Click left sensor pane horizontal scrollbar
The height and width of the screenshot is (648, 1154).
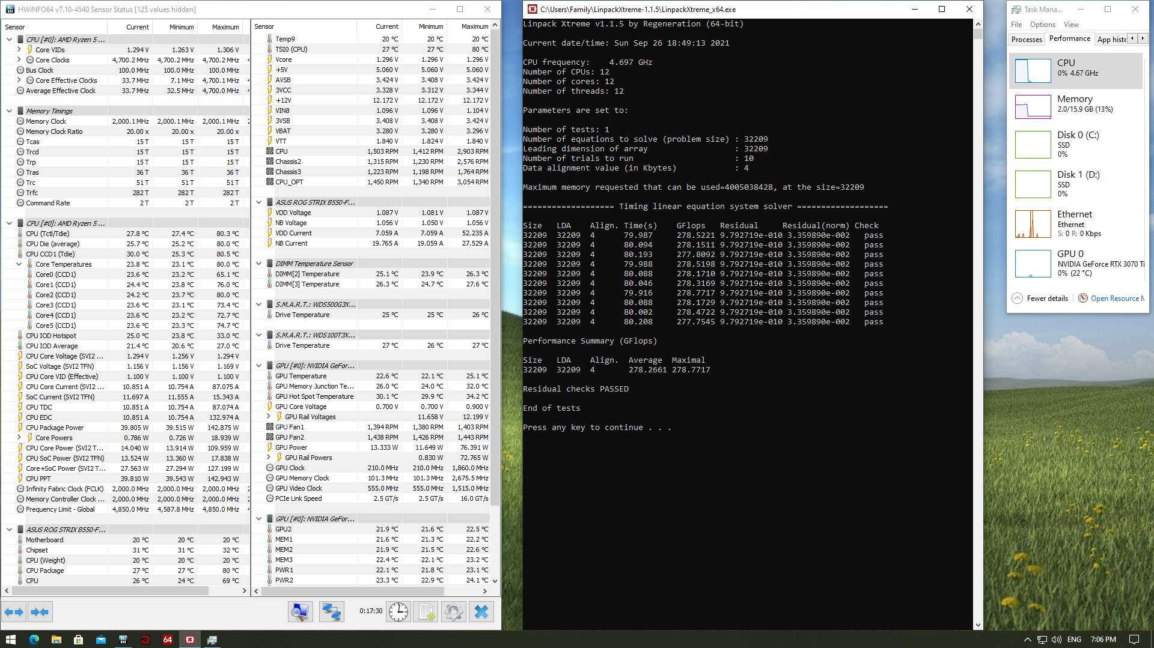[x=110, y=591]
